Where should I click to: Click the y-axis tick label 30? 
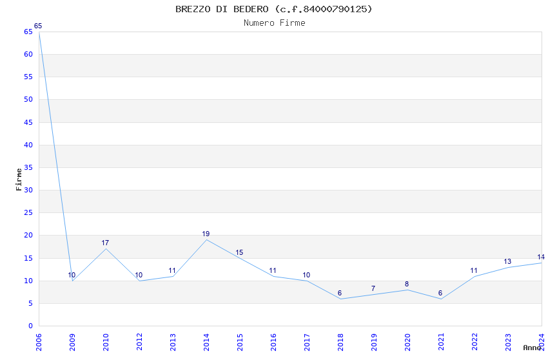[x=28, y=190]
